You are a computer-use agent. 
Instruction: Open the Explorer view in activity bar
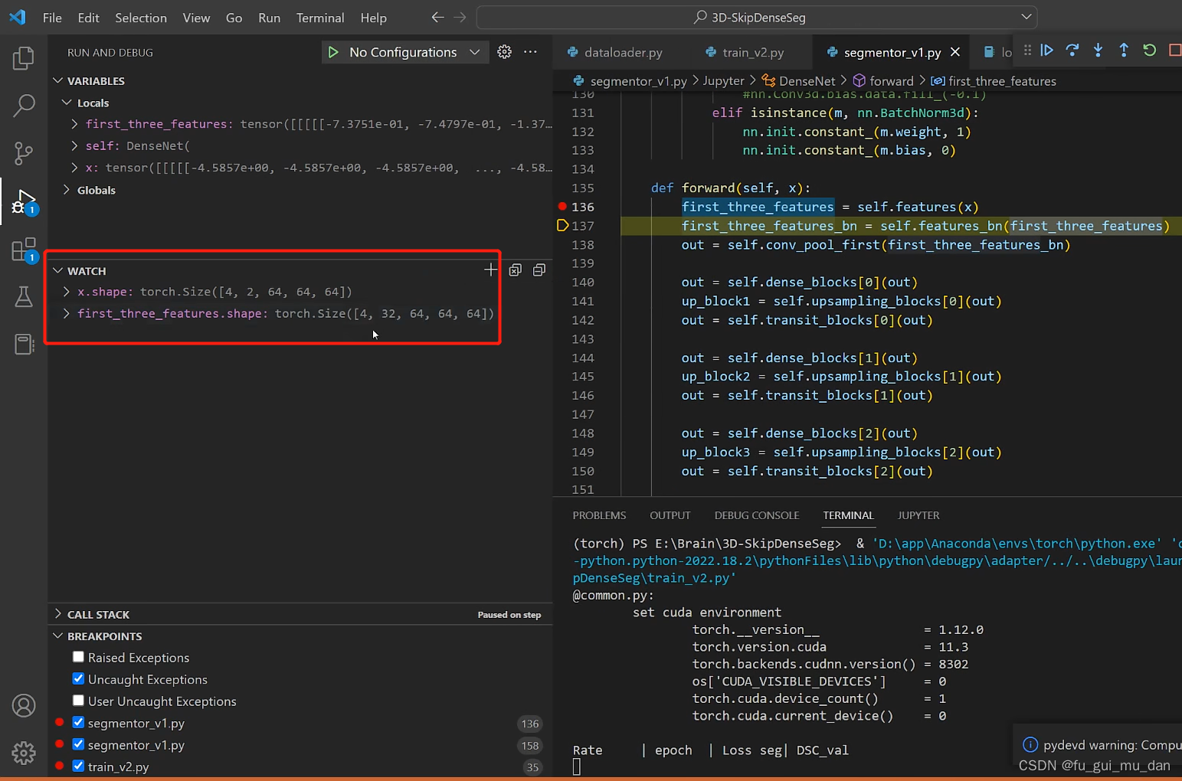click(24, 58)
